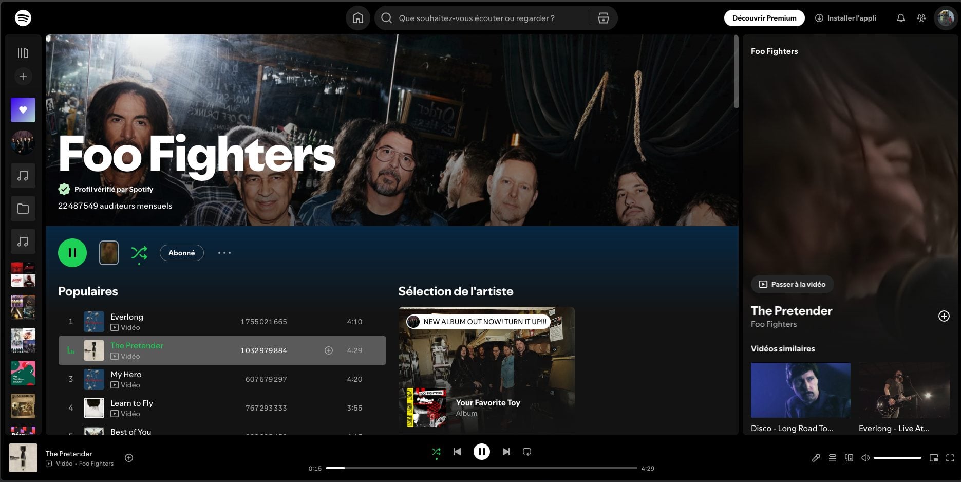Click The Pretender title in player bar
The width and height of the screenshot is (961, 482).
(69, 454)
